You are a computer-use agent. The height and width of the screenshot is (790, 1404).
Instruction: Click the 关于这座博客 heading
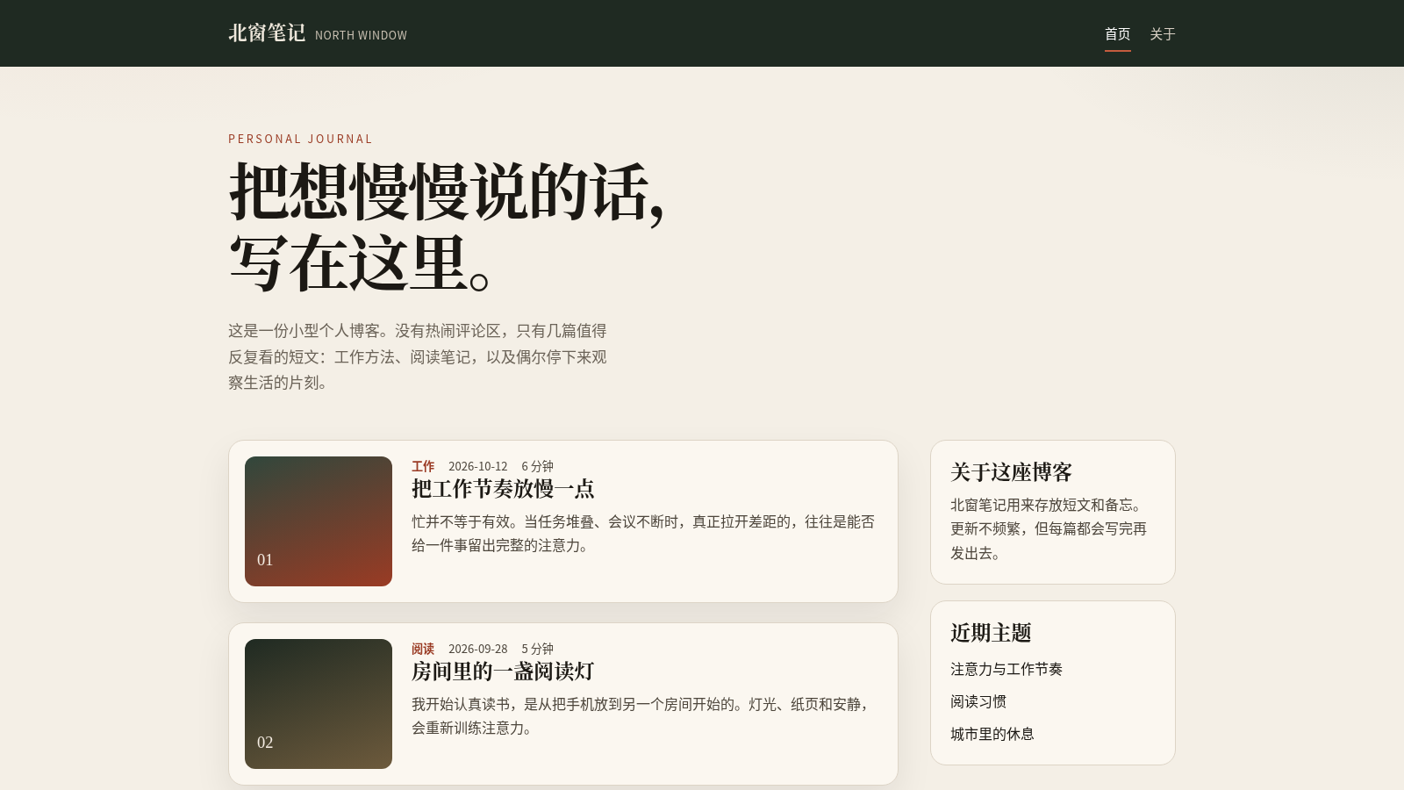[x=1012, y=472]
